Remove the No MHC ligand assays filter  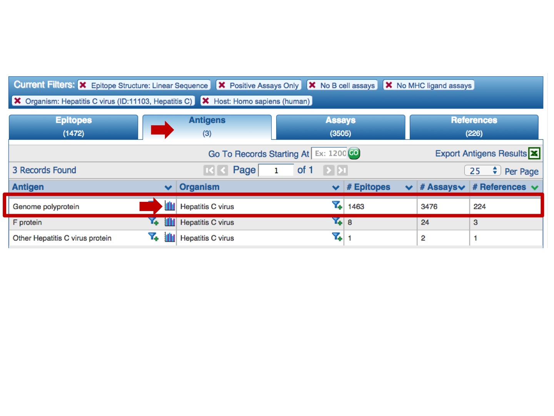coord(389,85)
